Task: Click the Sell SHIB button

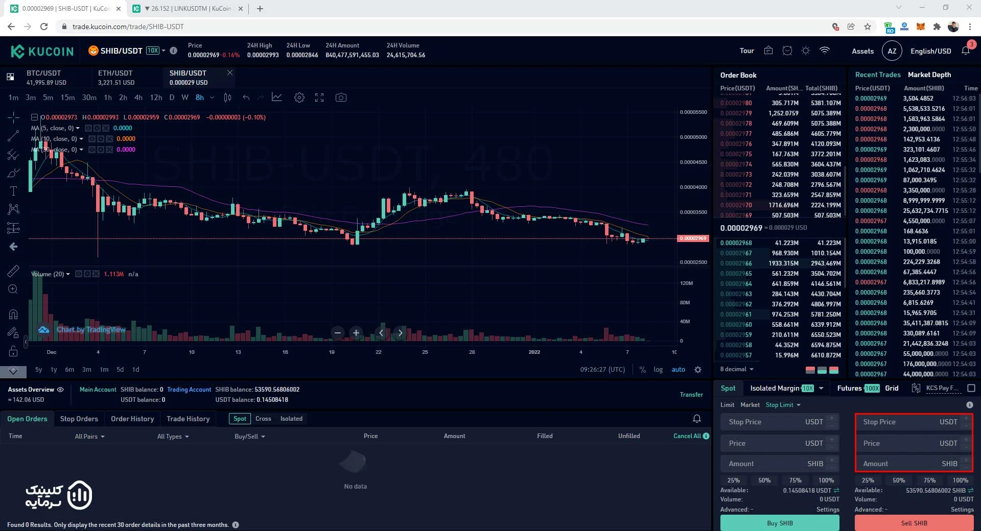Action: point(914,523)
